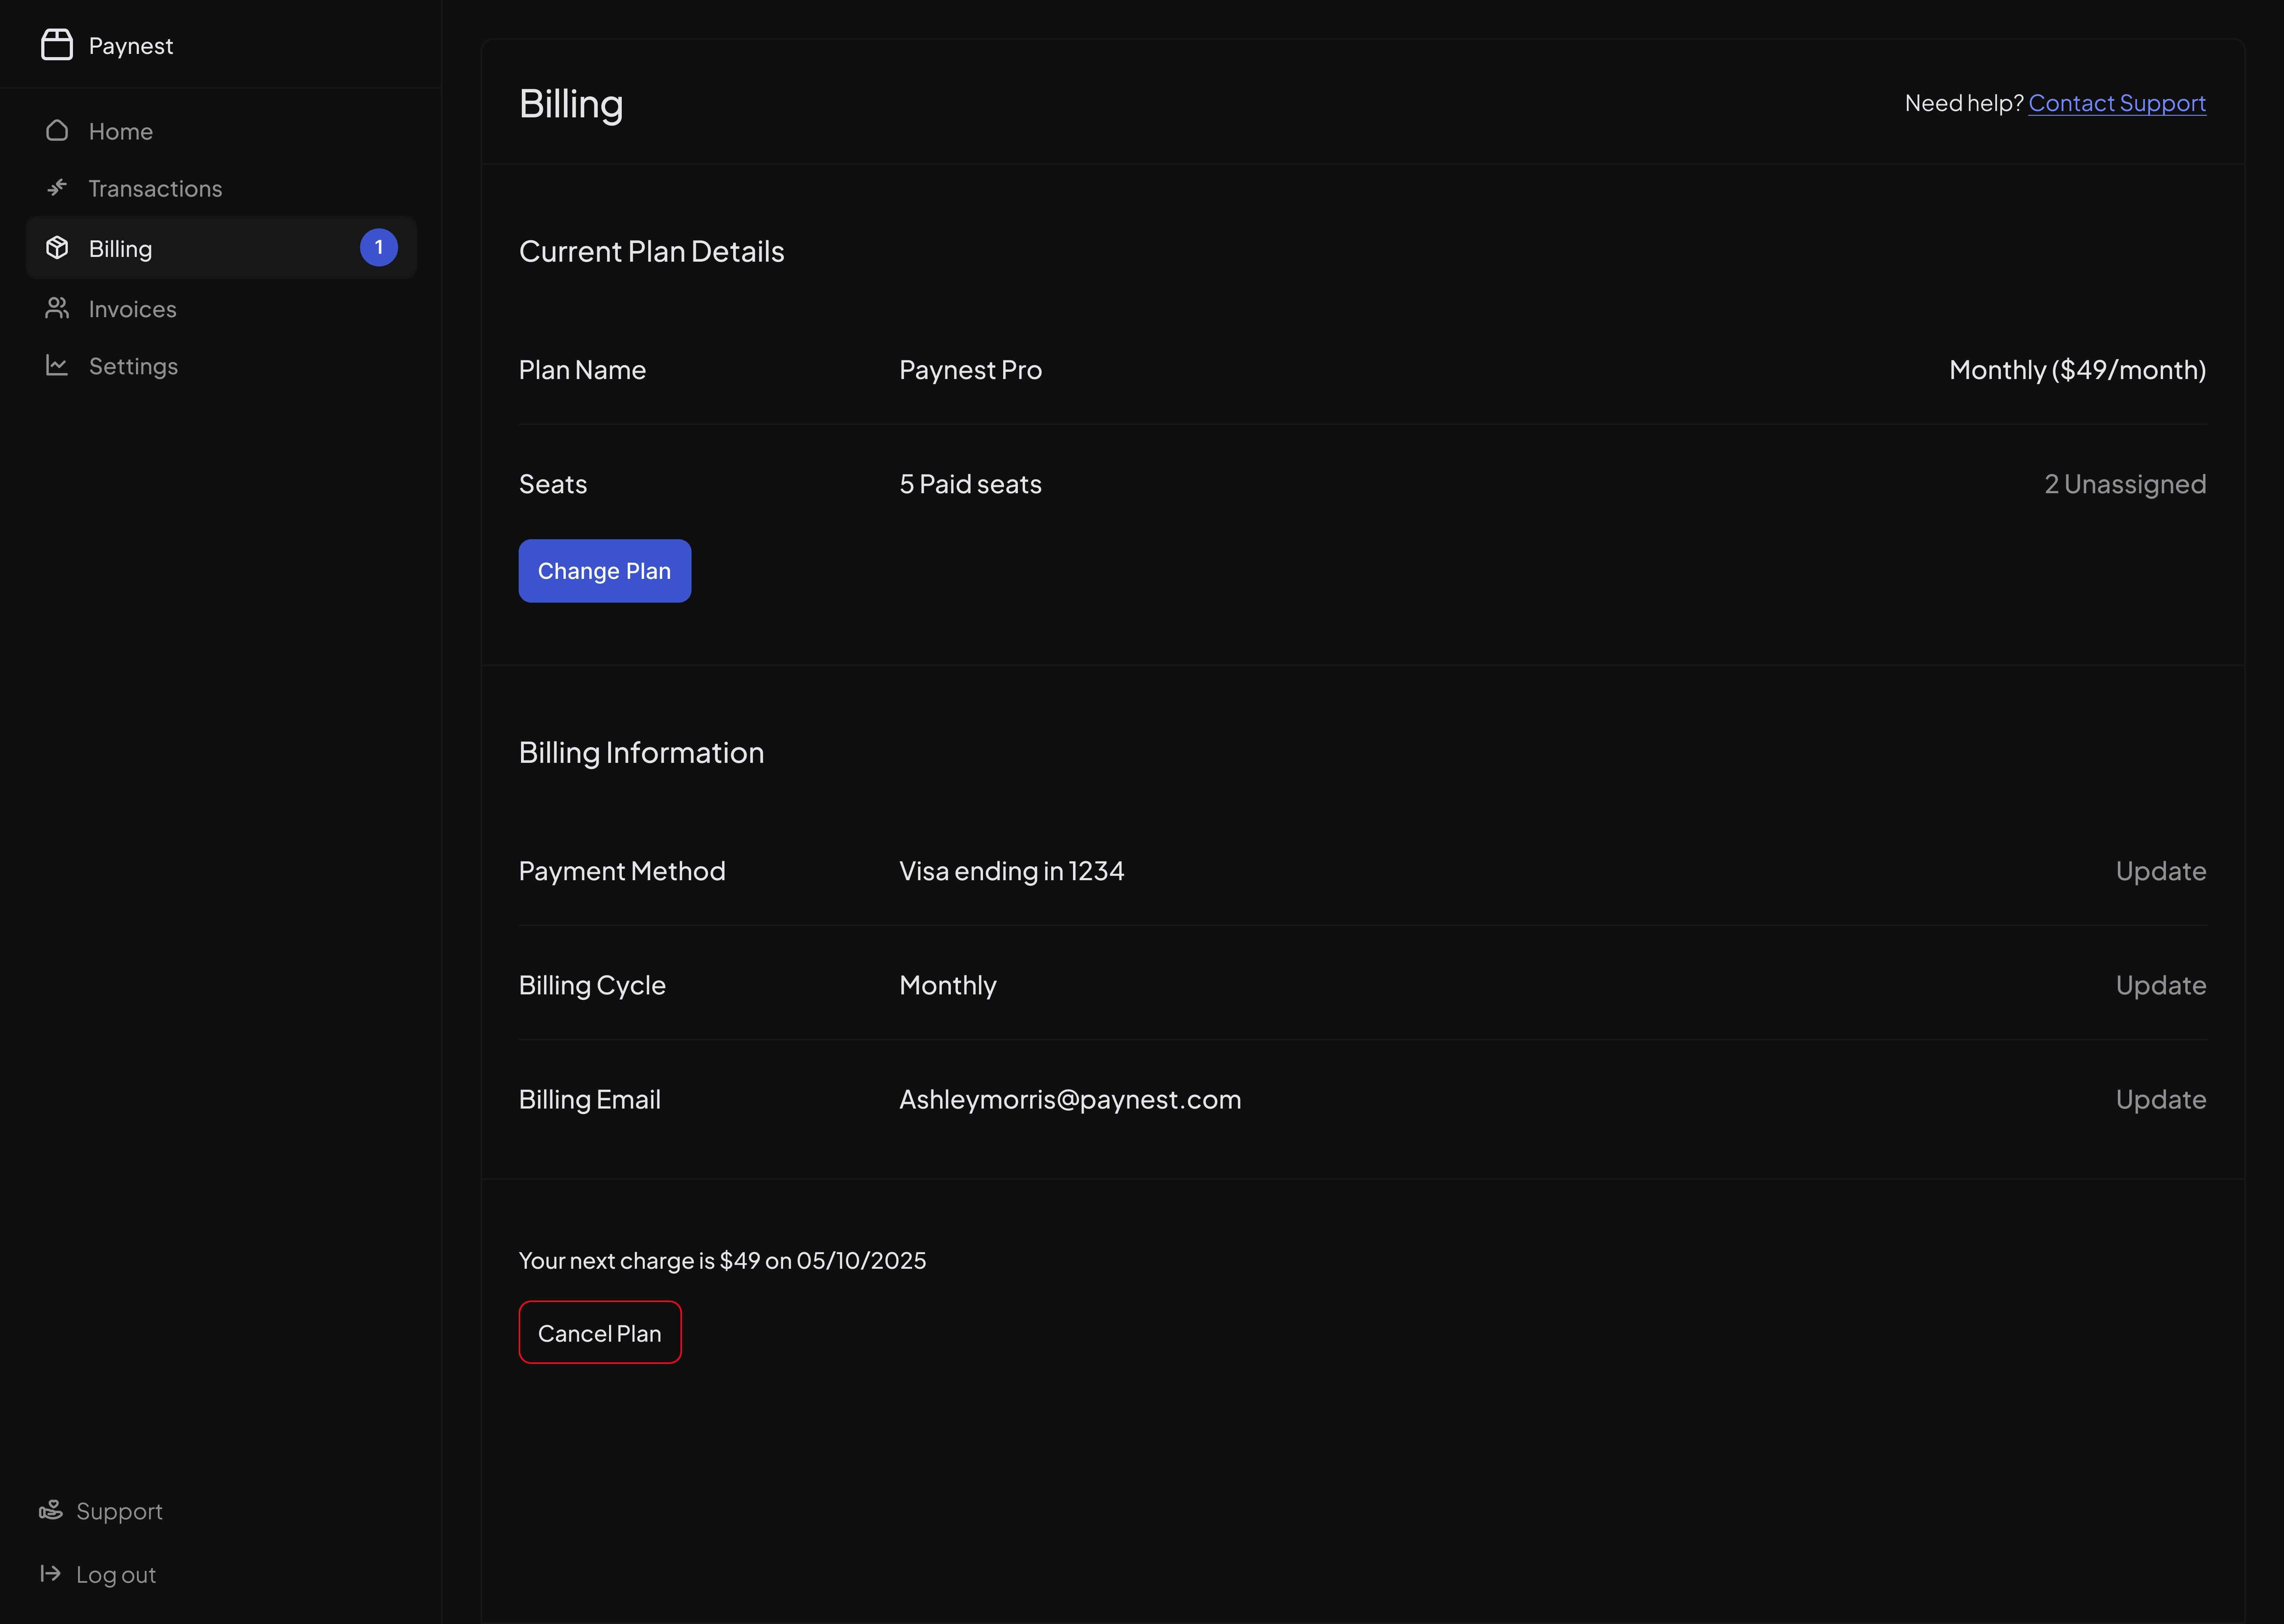Update the Payment Method
The image size is (2284, 1624).
click(2161, 871)
